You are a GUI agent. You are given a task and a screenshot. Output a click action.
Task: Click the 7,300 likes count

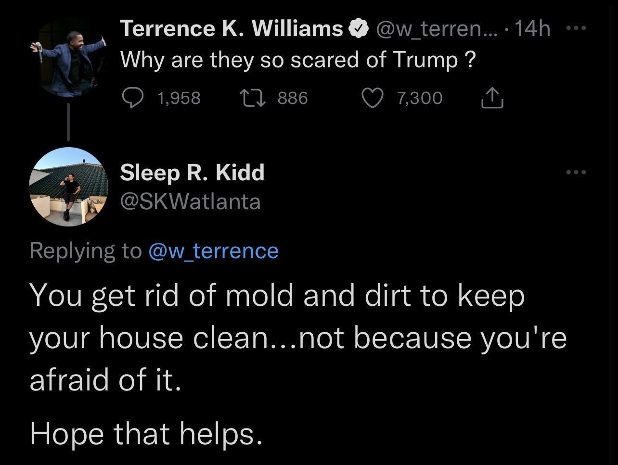pos(419,98)
